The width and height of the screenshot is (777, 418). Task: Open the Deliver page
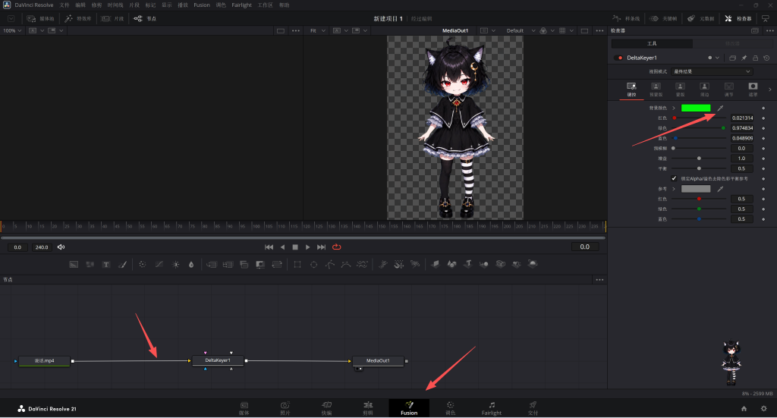tap(533, 409)
